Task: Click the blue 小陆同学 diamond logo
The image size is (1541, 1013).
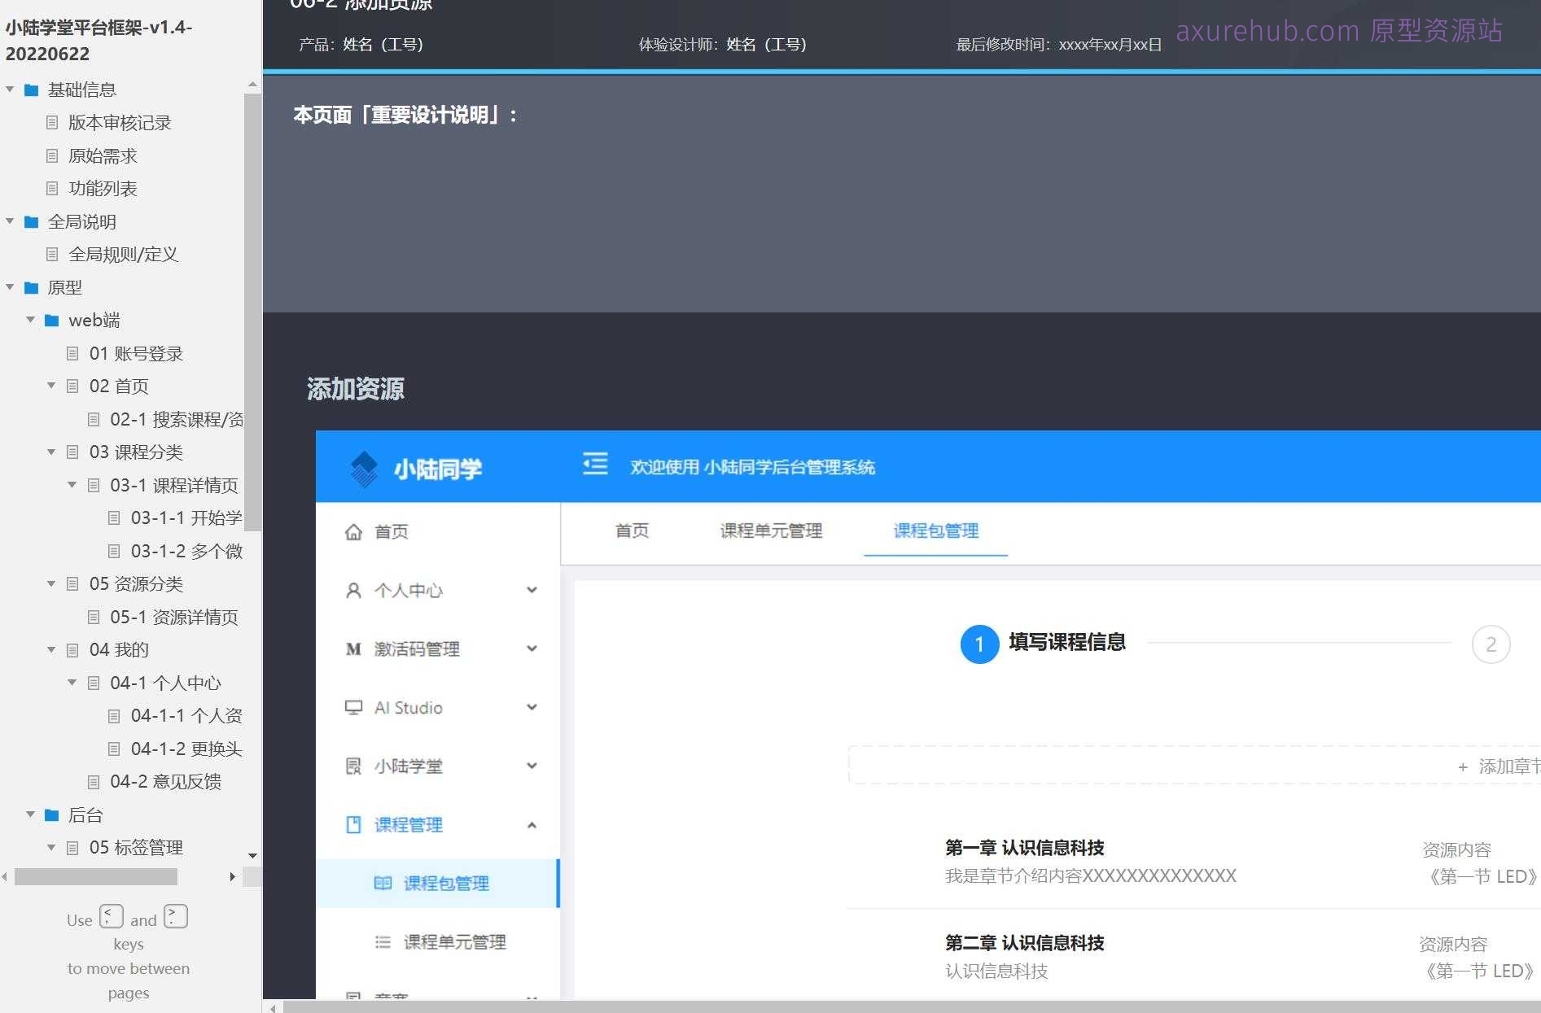Action: click(364, 468)
